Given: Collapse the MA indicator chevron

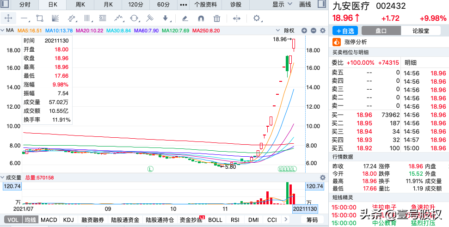Looking at the screenshot, I should (x=3, y=31).
